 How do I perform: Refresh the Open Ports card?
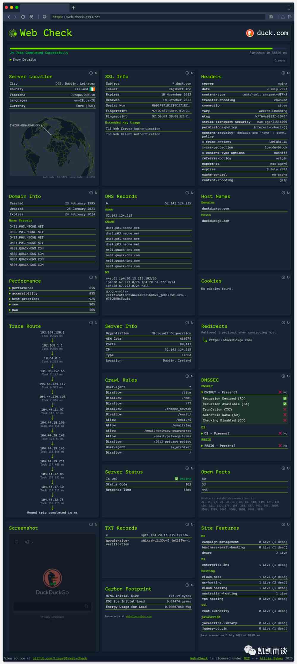coord(288,468)
